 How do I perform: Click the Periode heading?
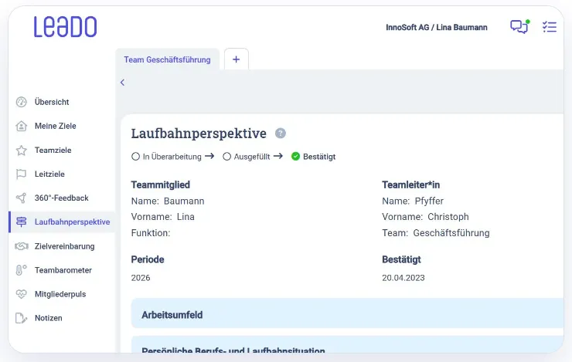point(148,259)
